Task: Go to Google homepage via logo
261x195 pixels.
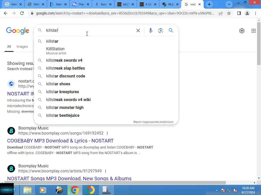Action: click(18, 31)
